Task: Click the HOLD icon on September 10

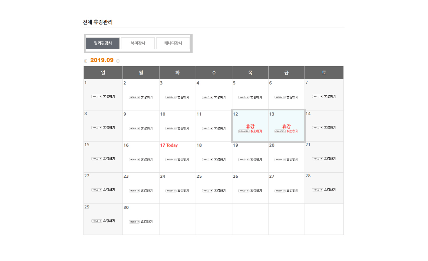Action: coord(171,128)
